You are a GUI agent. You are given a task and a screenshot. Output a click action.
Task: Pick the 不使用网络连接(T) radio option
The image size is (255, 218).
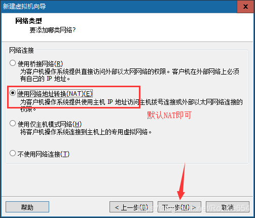(x=13, y=153)
